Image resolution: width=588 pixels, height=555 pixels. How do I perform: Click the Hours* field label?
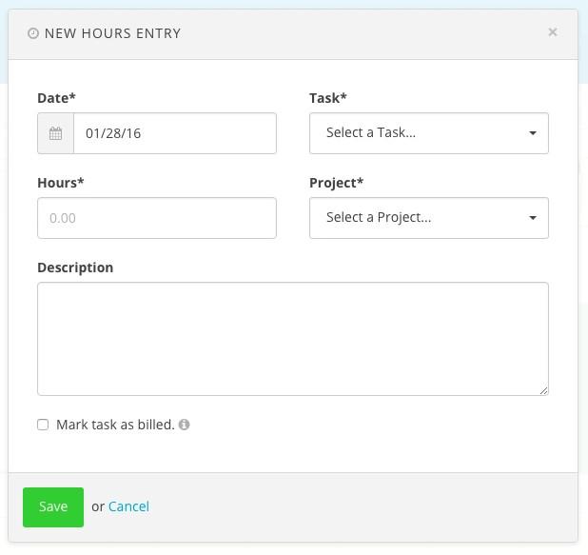(60, 183)
